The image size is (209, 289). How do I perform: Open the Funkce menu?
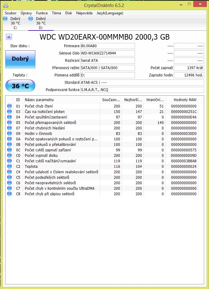(42, 13)
